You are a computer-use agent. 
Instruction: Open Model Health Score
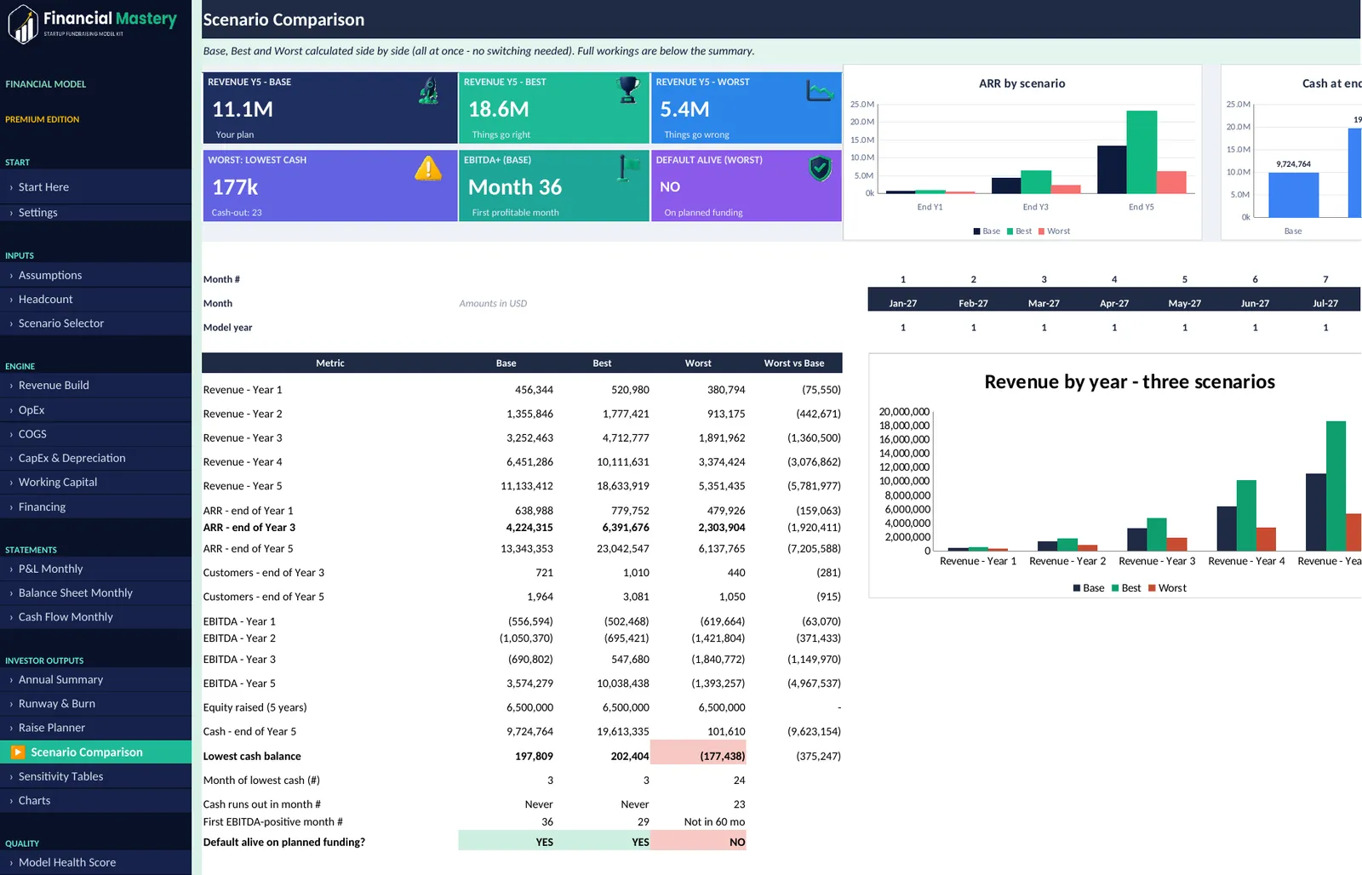95,862
